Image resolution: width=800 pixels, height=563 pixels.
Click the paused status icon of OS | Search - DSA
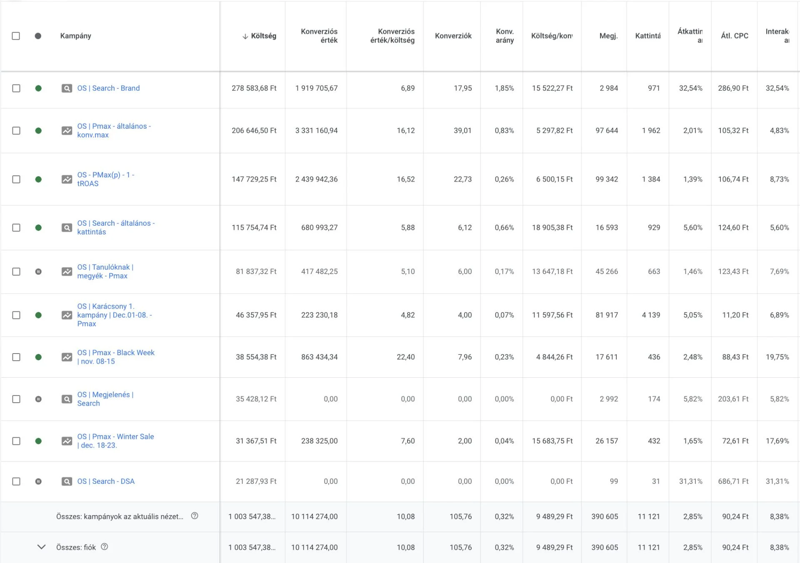coord(38,481)
